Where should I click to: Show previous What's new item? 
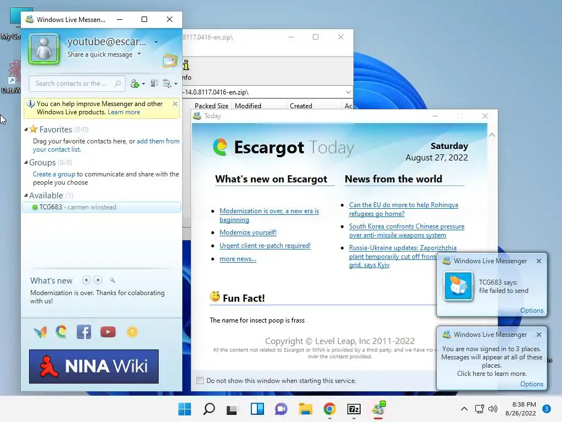point(86,280)
